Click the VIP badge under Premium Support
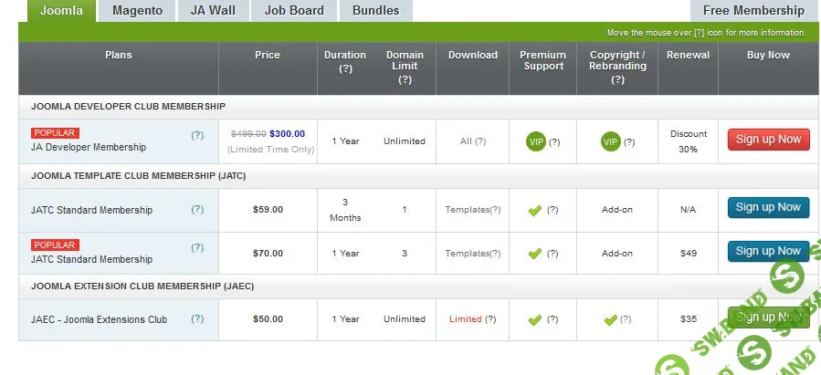The image size is (821, 375). [535, 141]
